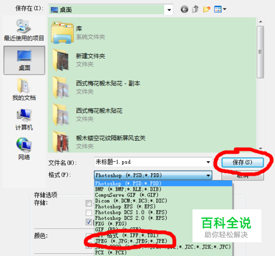Select the 西式梅花椴木贴花 folder name
The width and height of the screenshot is (275, 256).
99,111
